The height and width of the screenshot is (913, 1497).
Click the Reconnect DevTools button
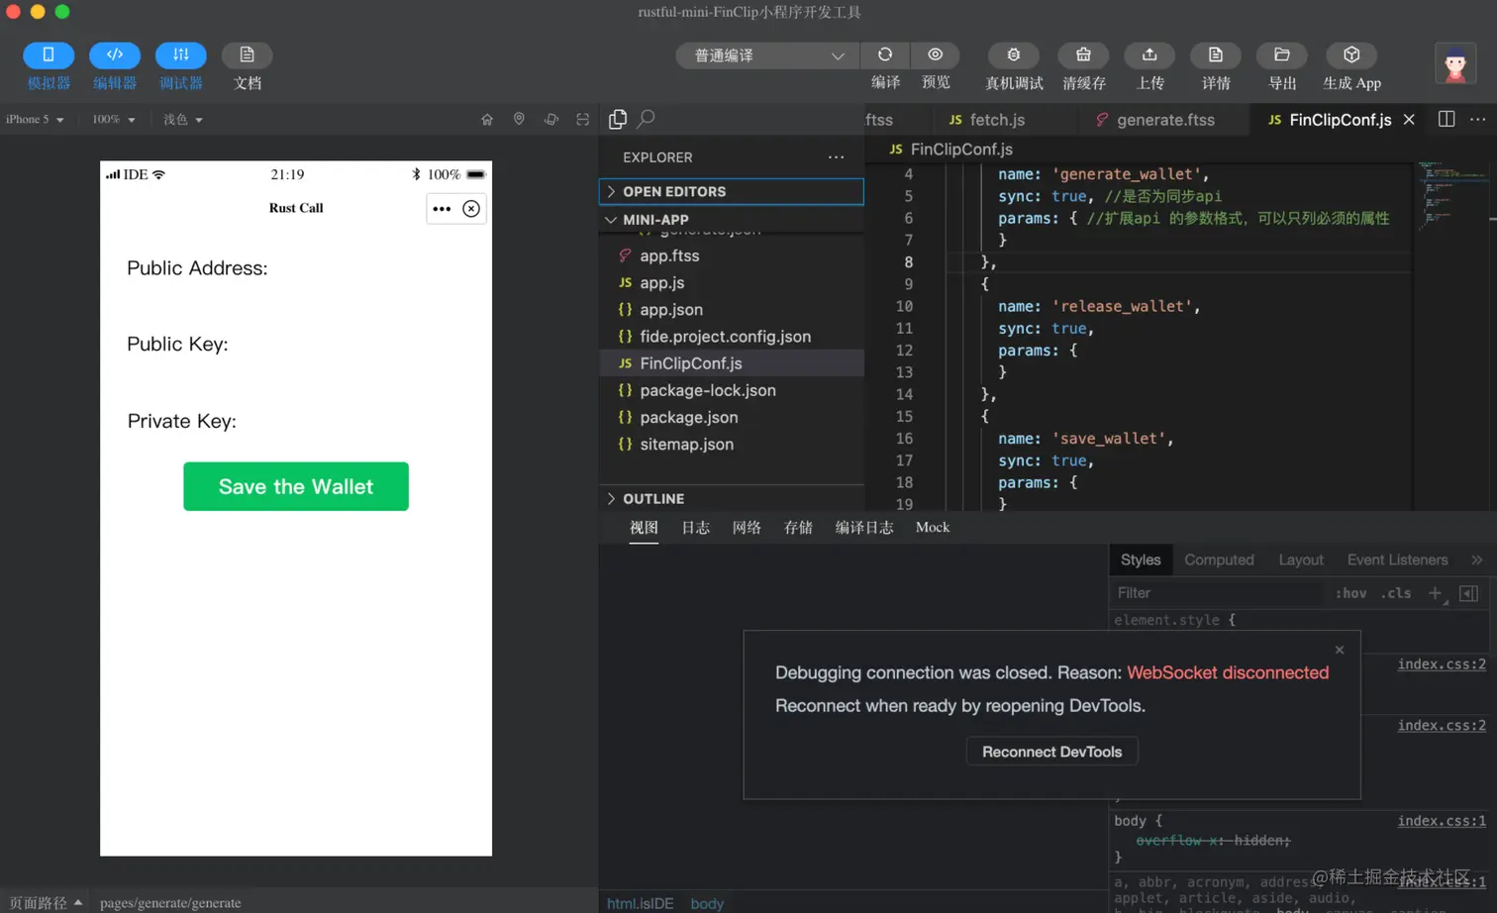pyautogui.click(x=1051, y=752)
